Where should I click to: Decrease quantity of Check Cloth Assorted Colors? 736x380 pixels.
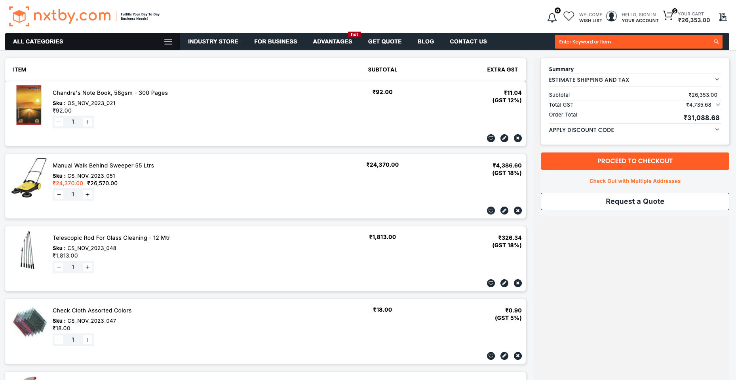pos(59,340)
